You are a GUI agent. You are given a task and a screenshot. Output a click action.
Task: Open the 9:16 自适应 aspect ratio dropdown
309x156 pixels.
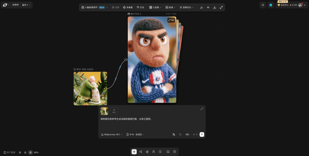[x=136, y=135]
